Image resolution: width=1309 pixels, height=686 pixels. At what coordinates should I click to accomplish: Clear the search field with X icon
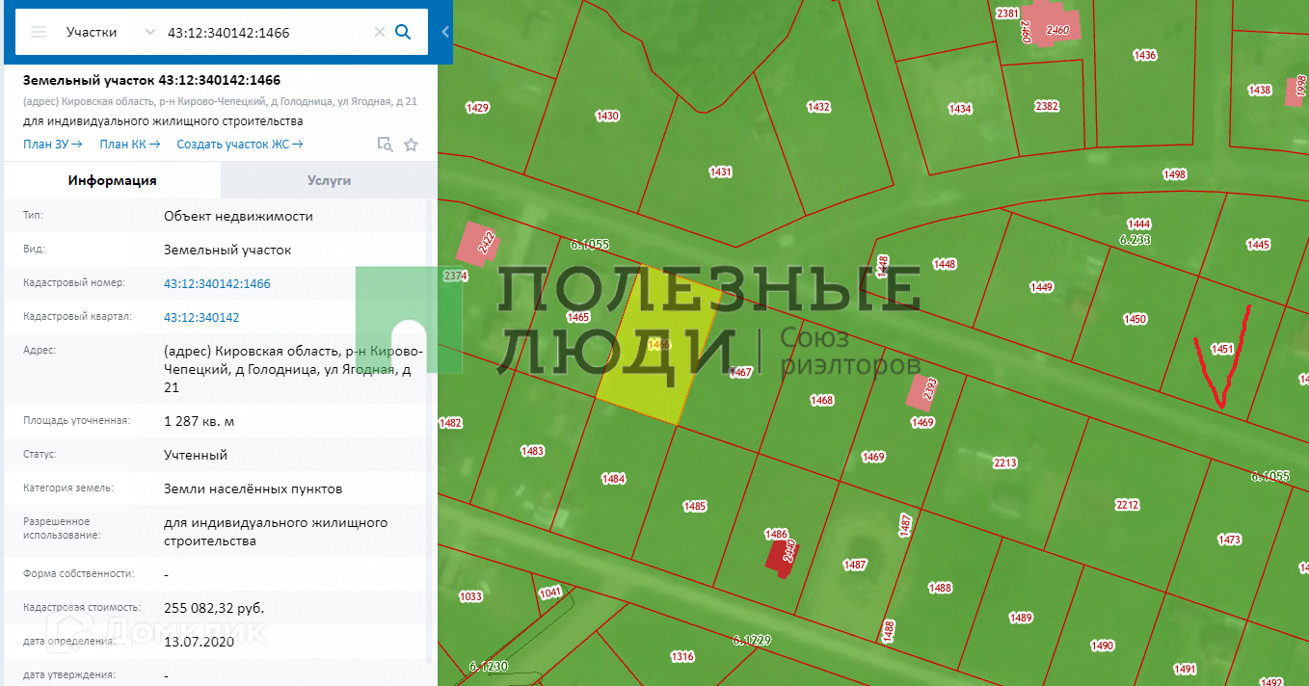pos(380,32)
